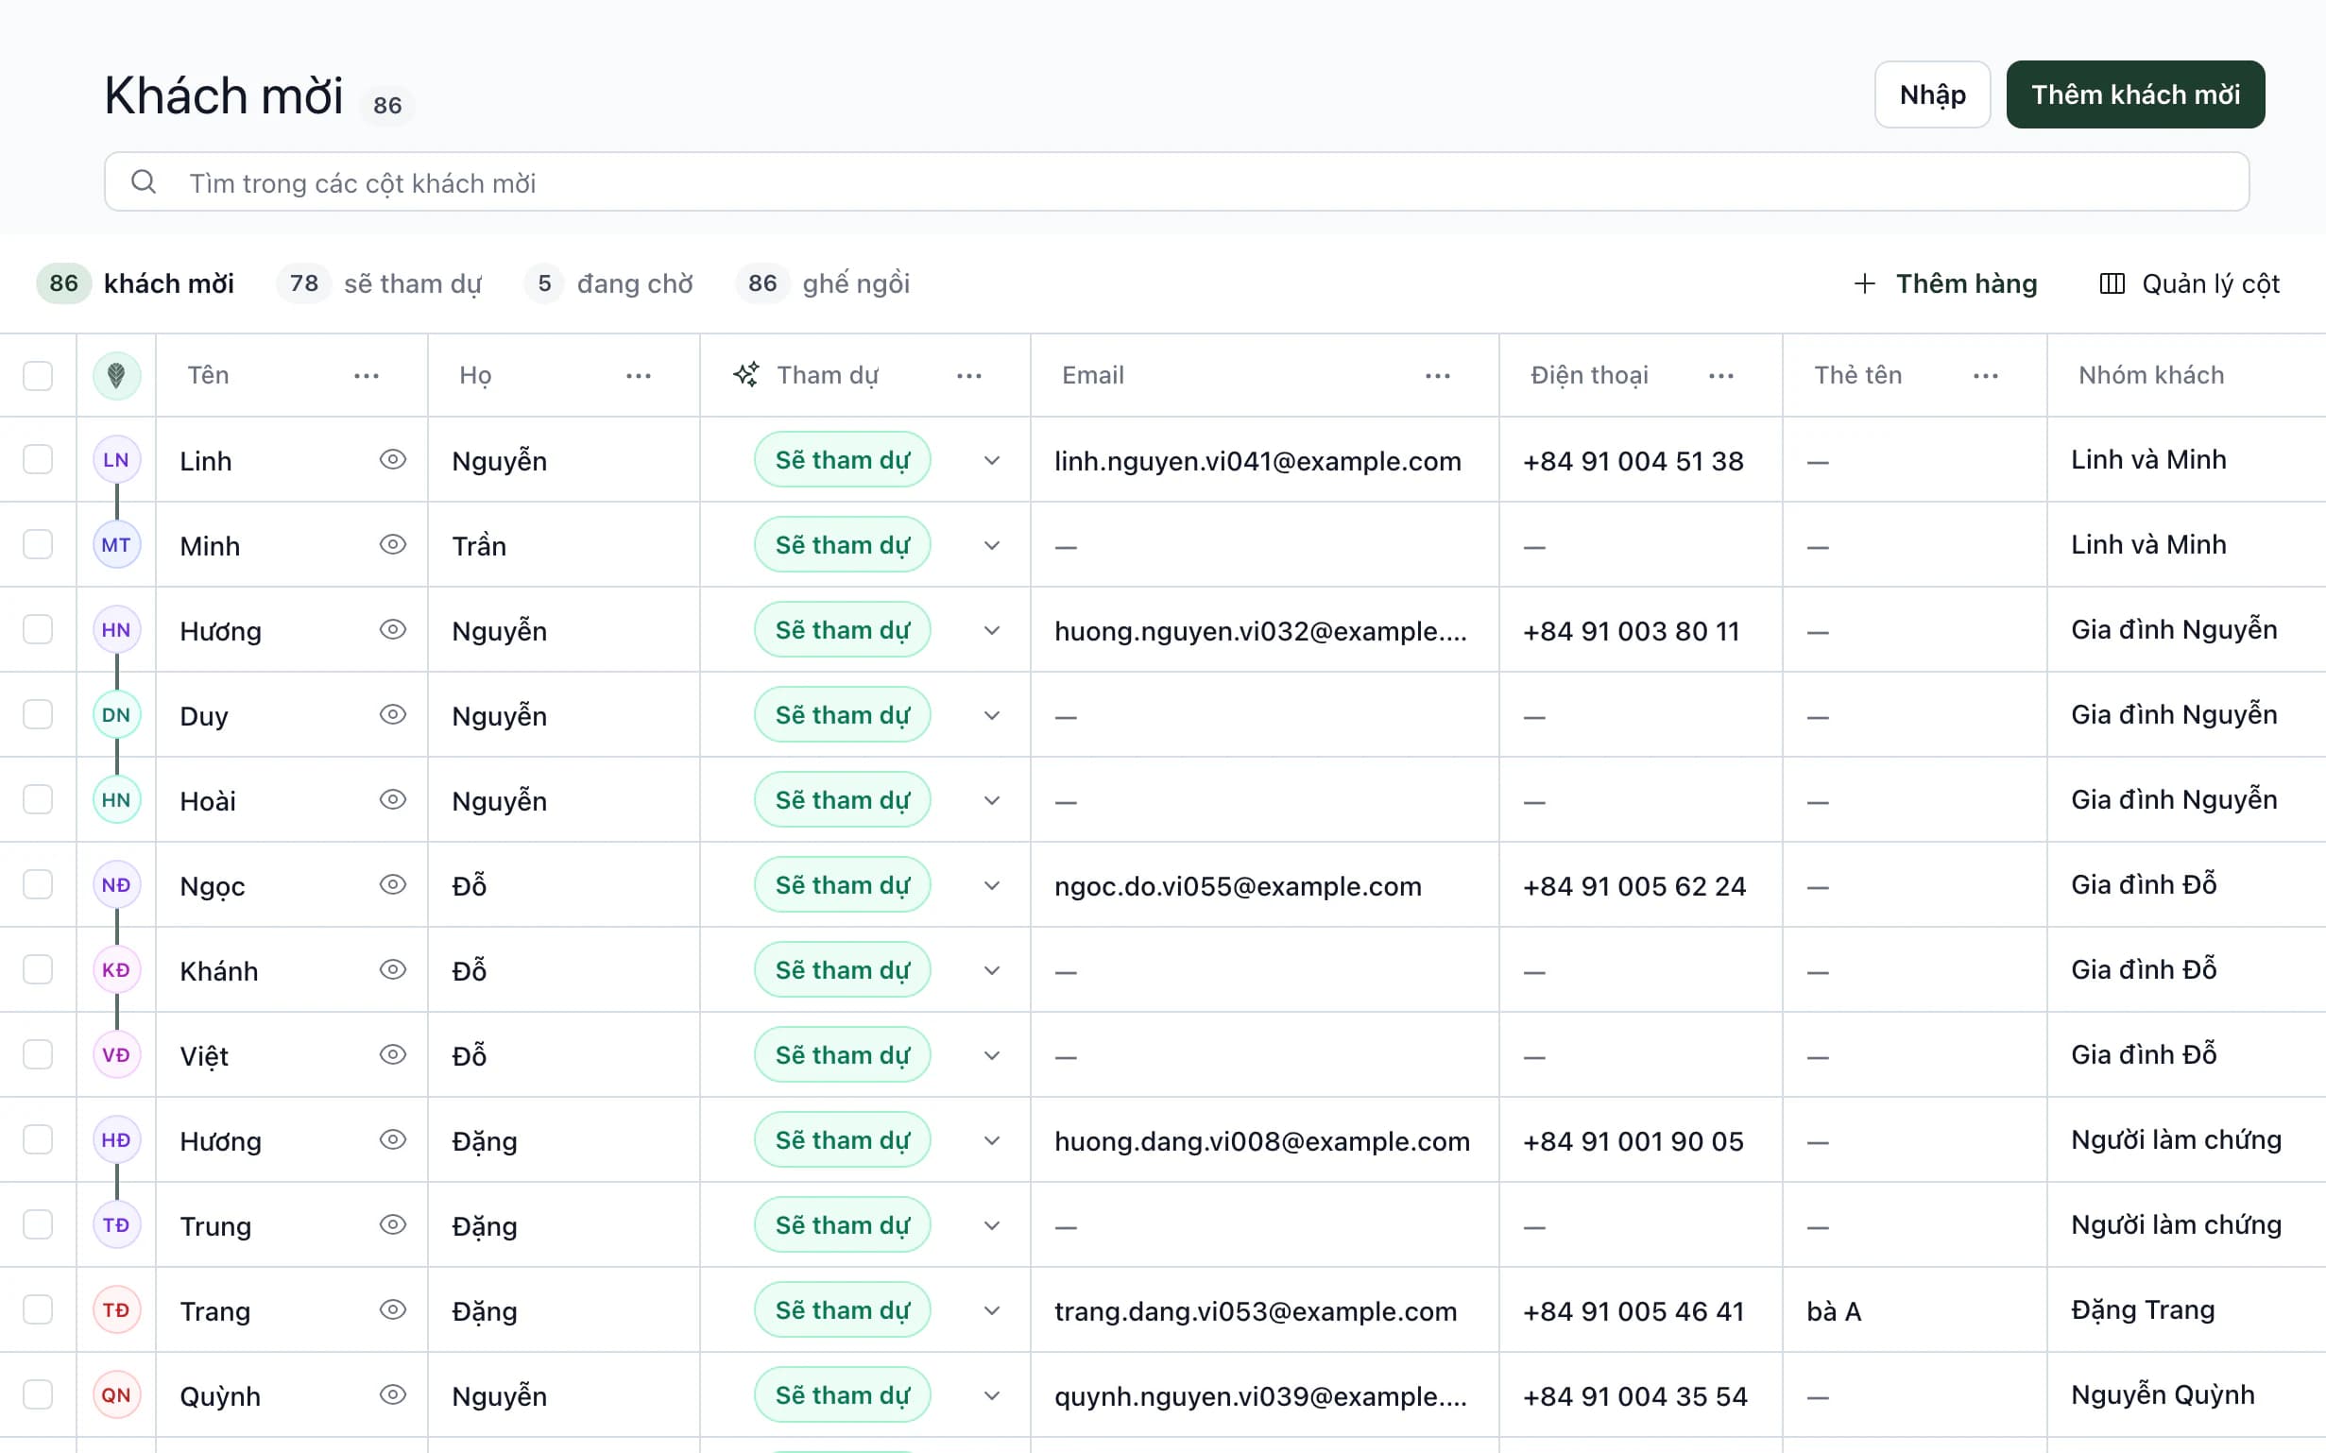Click the sparkle icon beside Tham dự
This screenshot has width=2326, height=1453.
click(x=746, y=375)
